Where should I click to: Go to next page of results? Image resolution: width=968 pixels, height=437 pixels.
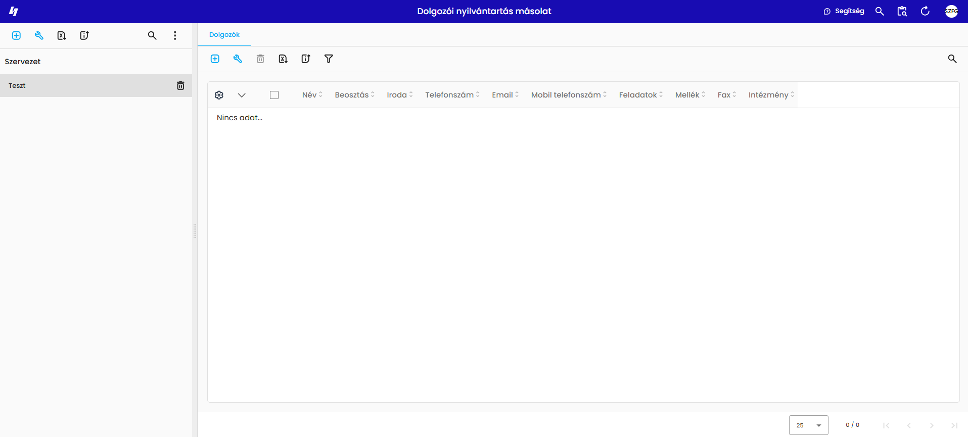[x=932, y=425]
